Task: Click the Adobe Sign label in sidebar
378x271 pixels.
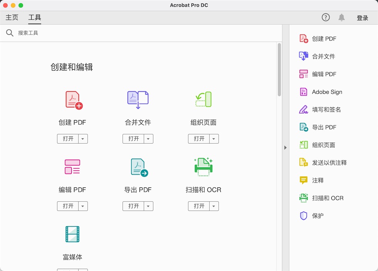Action: [327, 92]
